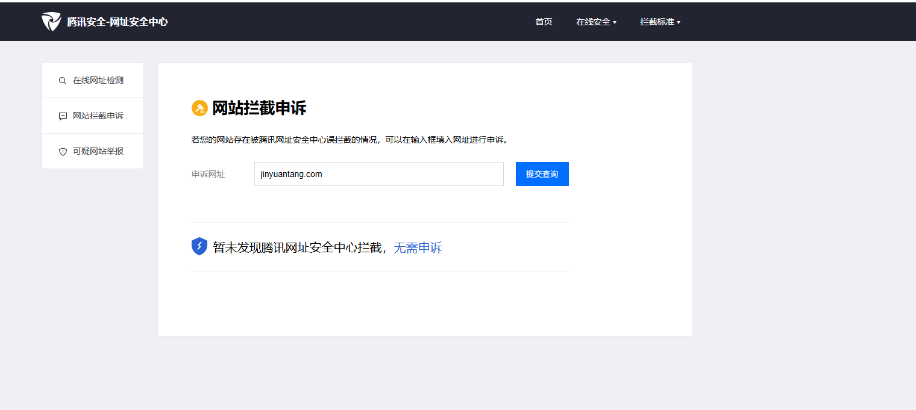Focus the 申诉网址 input field
Screen dimensions: 916x410
point(379,174)
